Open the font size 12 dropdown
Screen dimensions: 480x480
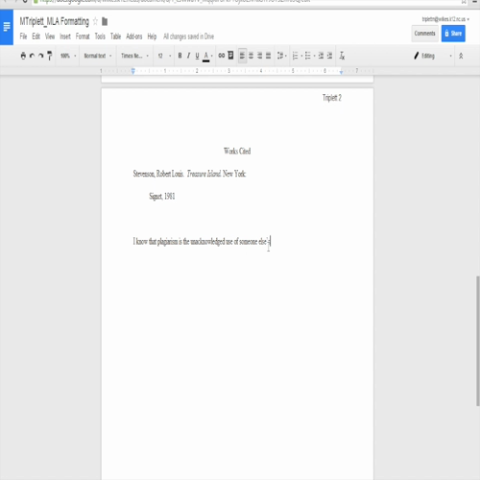point(164,56)
